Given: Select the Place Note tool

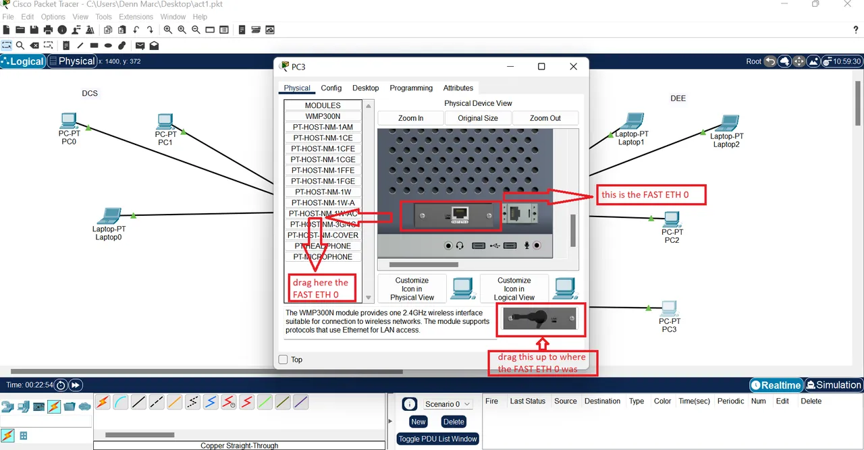Looking at the screenshot, I should click(x=66, y=46).
